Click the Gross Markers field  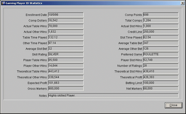click(x=66, y=89)
